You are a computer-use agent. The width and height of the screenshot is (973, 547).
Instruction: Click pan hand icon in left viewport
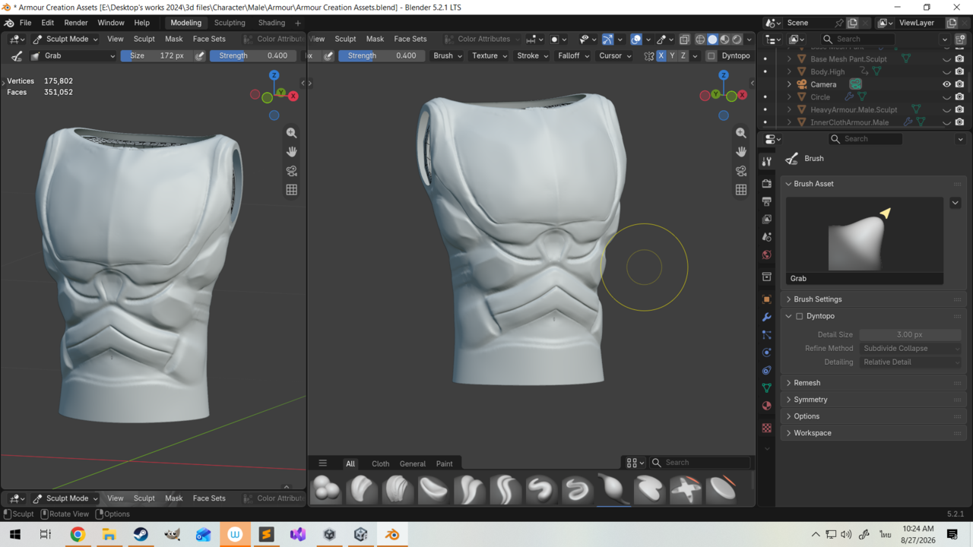(x=291, y=152)
